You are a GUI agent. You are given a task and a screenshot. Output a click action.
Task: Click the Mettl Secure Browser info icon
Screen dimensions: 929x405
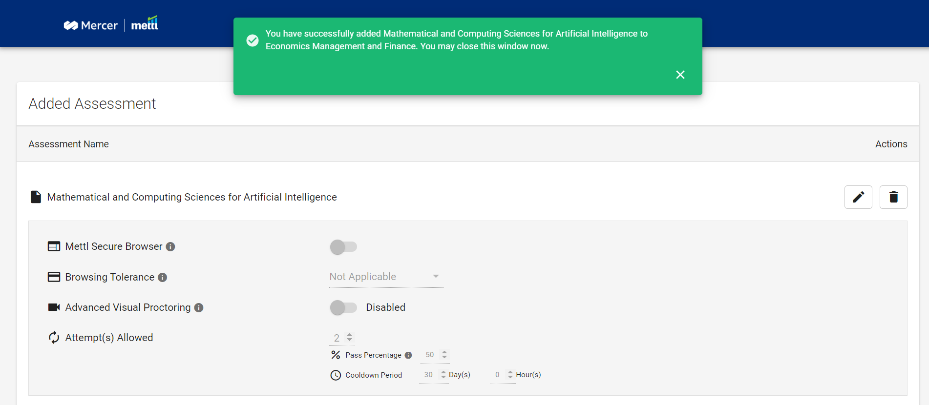tap(170, 247)
